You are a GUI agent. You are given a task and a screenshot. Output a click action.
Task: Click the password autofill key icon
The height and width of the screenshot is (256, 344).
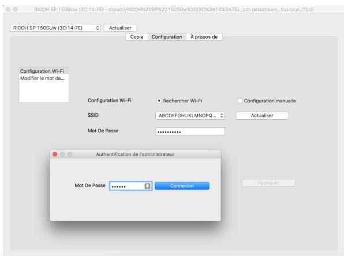(147, 186)
